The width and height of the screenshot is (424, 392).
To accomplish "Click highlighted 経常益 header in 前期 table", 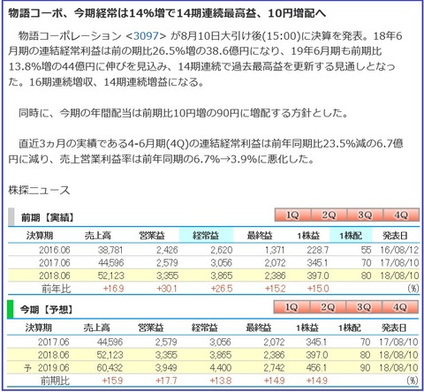I will point(206,235).
